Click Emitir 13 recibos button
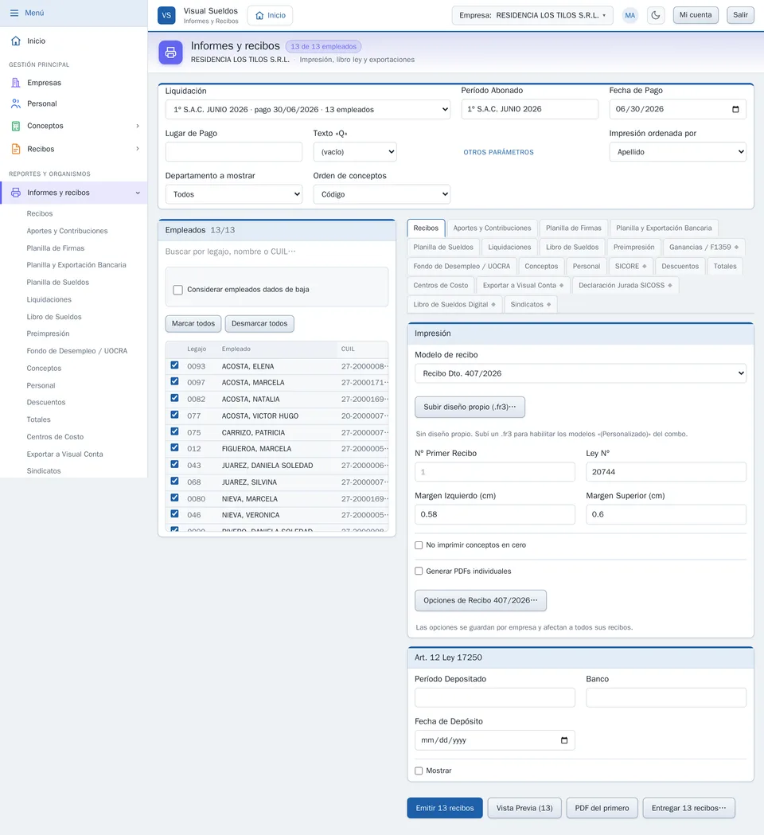This screenshot has width=764, height=835. point(445,808)
